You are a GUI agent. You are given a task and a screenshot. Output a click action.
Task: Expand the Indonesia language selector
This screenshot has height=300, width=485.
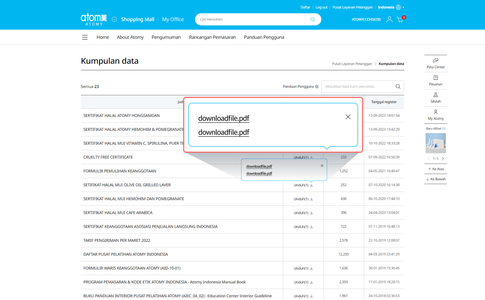click(x=391, y=7)
